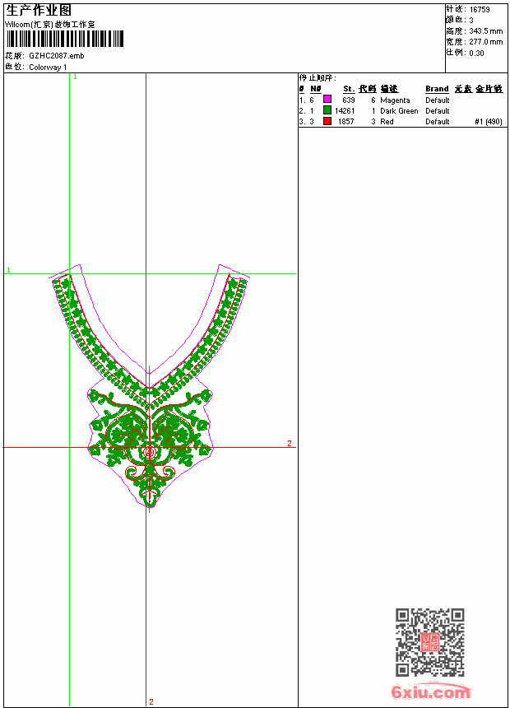Screen dimensions: 510x708
Task: Click the green embroidery necklace design
Action: (150, 388)
